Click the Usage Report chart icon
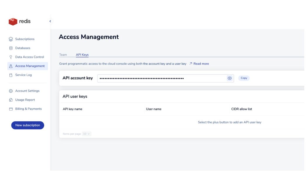Viewport: 306px width, 171px height. pyautogui.click(x=11, y=100)
